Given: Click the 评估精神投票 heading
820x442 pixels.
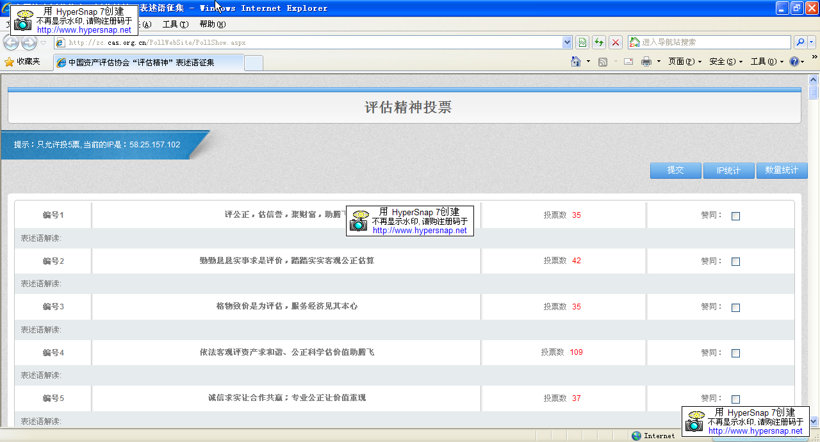Looking at the screenshot, I should [x=408, y=108].
